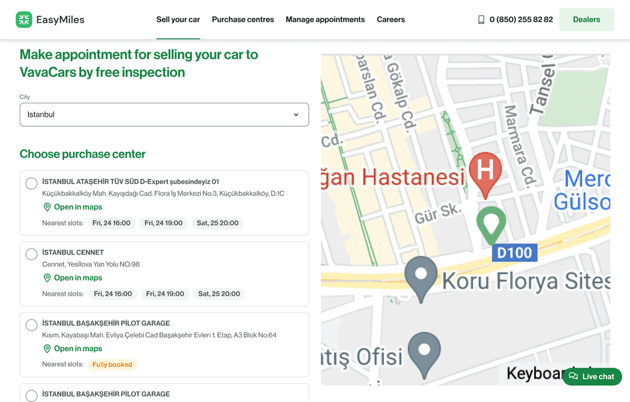630x402 pixels.
Task: Click pin icon in Başakşehir Kayabaşı Open in maps
Action: click(x=47, y=349)
